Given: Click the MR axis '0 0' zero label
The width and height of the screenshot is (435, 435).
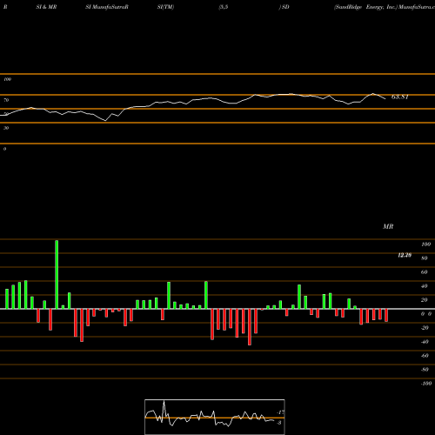Looking at the screenshot, I should pos(426,314).
